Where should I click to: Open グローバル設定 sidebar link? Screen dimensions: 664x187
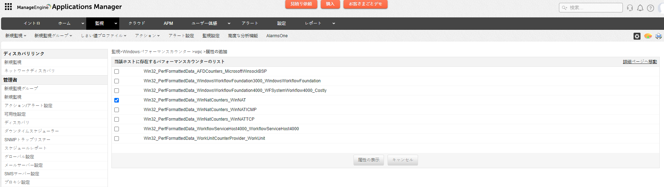coord(19,157)
